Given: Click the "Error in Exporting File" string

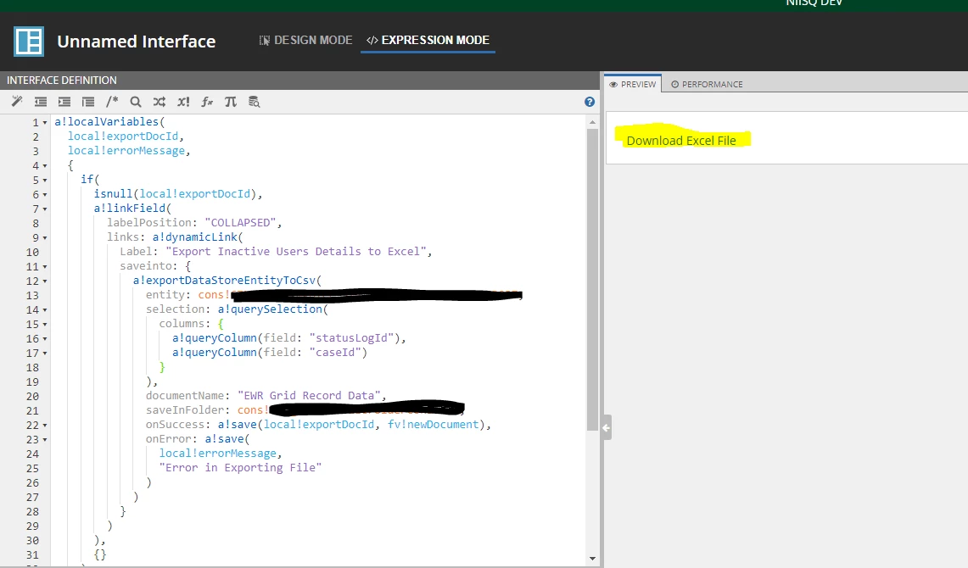Looking at the screenshot, I should tap(240, 467).
